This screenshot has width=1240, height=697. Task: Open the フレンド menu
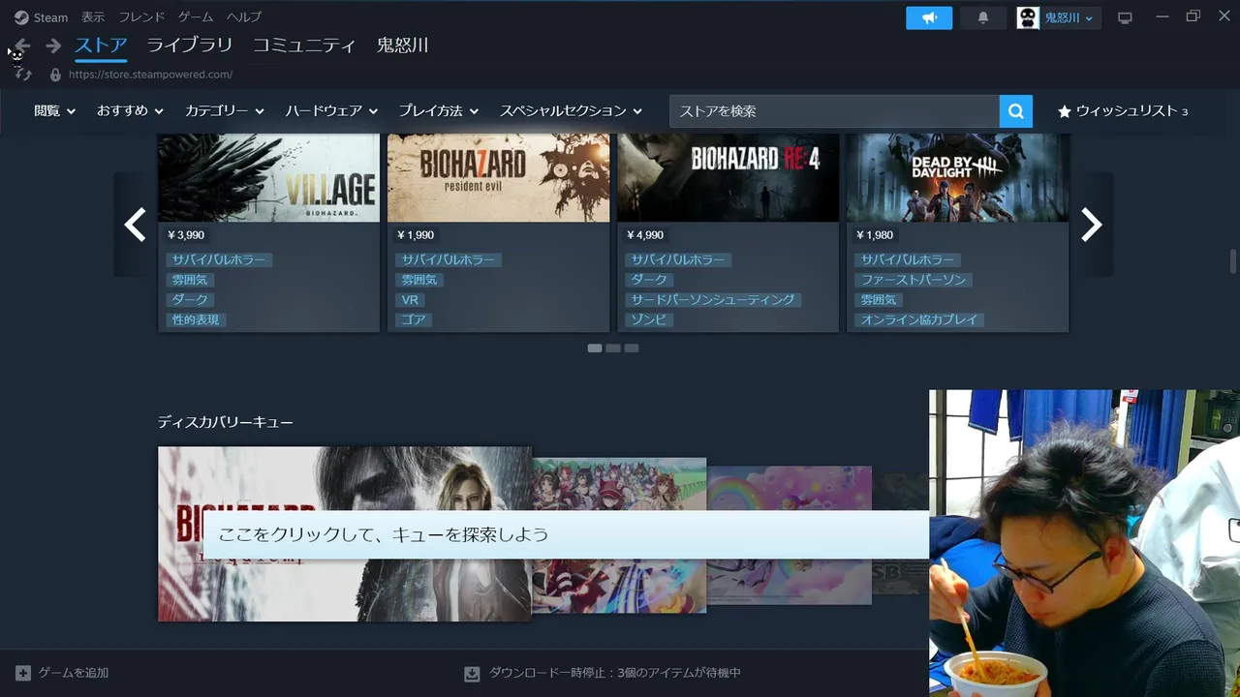pos(141,17)
